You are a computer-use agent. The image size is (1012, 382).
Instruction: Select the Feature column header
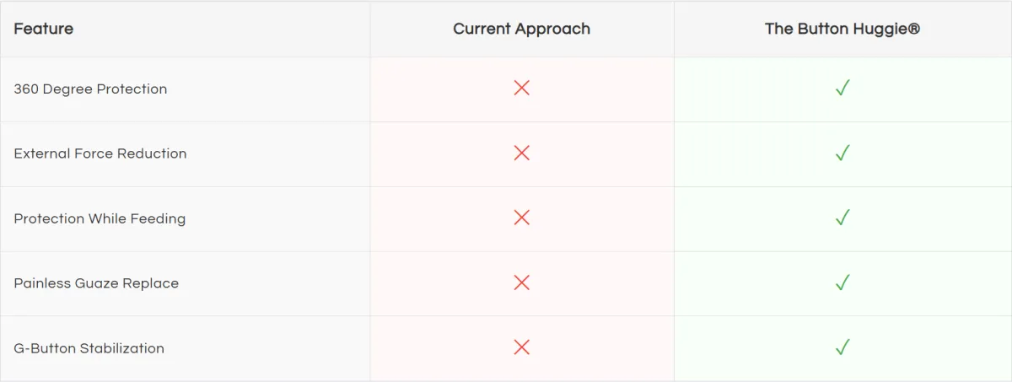pos(44,29)
